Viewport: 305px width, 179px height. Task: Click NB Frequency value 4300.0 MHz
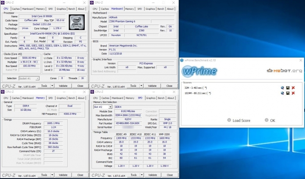pyautogui.click(x=70, y=114)
